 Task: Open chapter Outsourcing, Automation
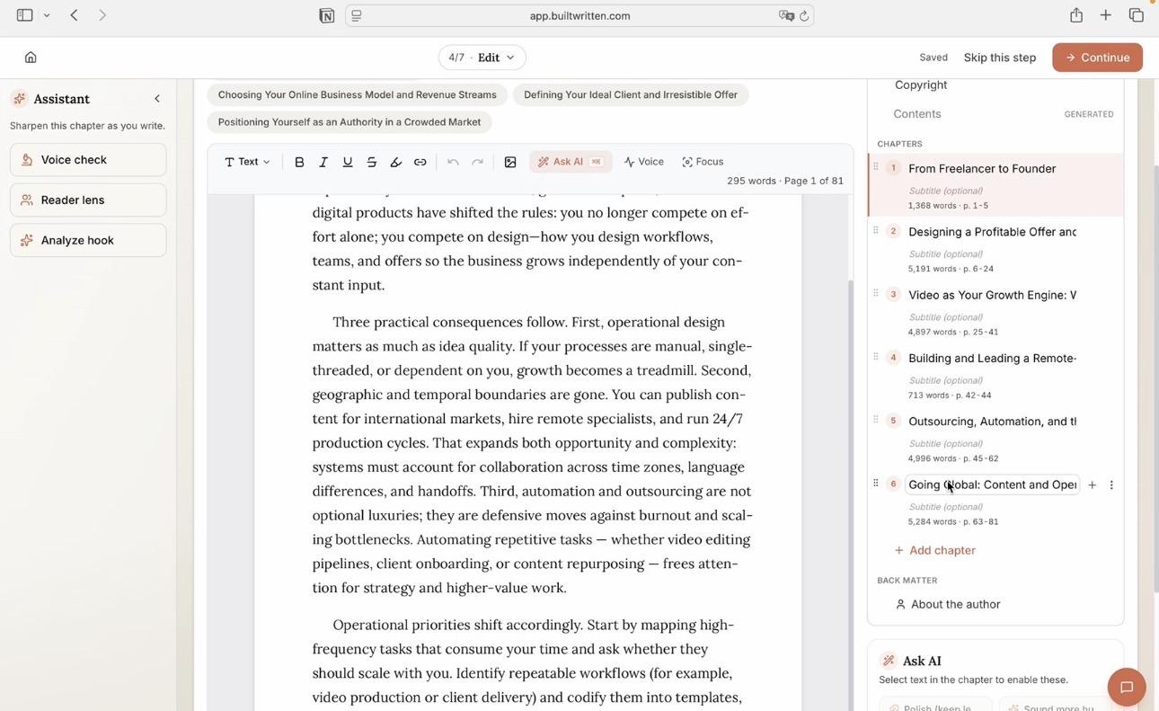tap(992, 422)
